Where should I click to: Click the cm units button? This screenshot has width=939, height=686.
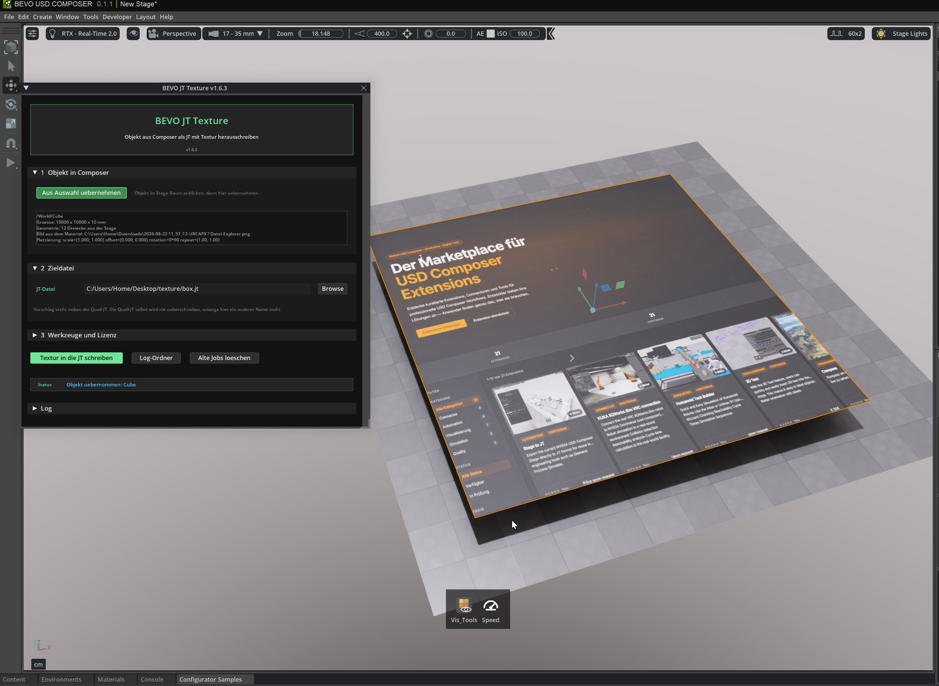(38, 664)
